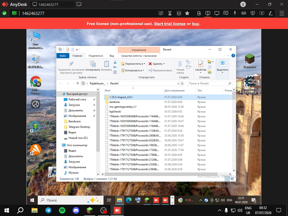
Task: Open the AnyDesk chat icon
Action: pyautogui.click(x=226, y=13)
